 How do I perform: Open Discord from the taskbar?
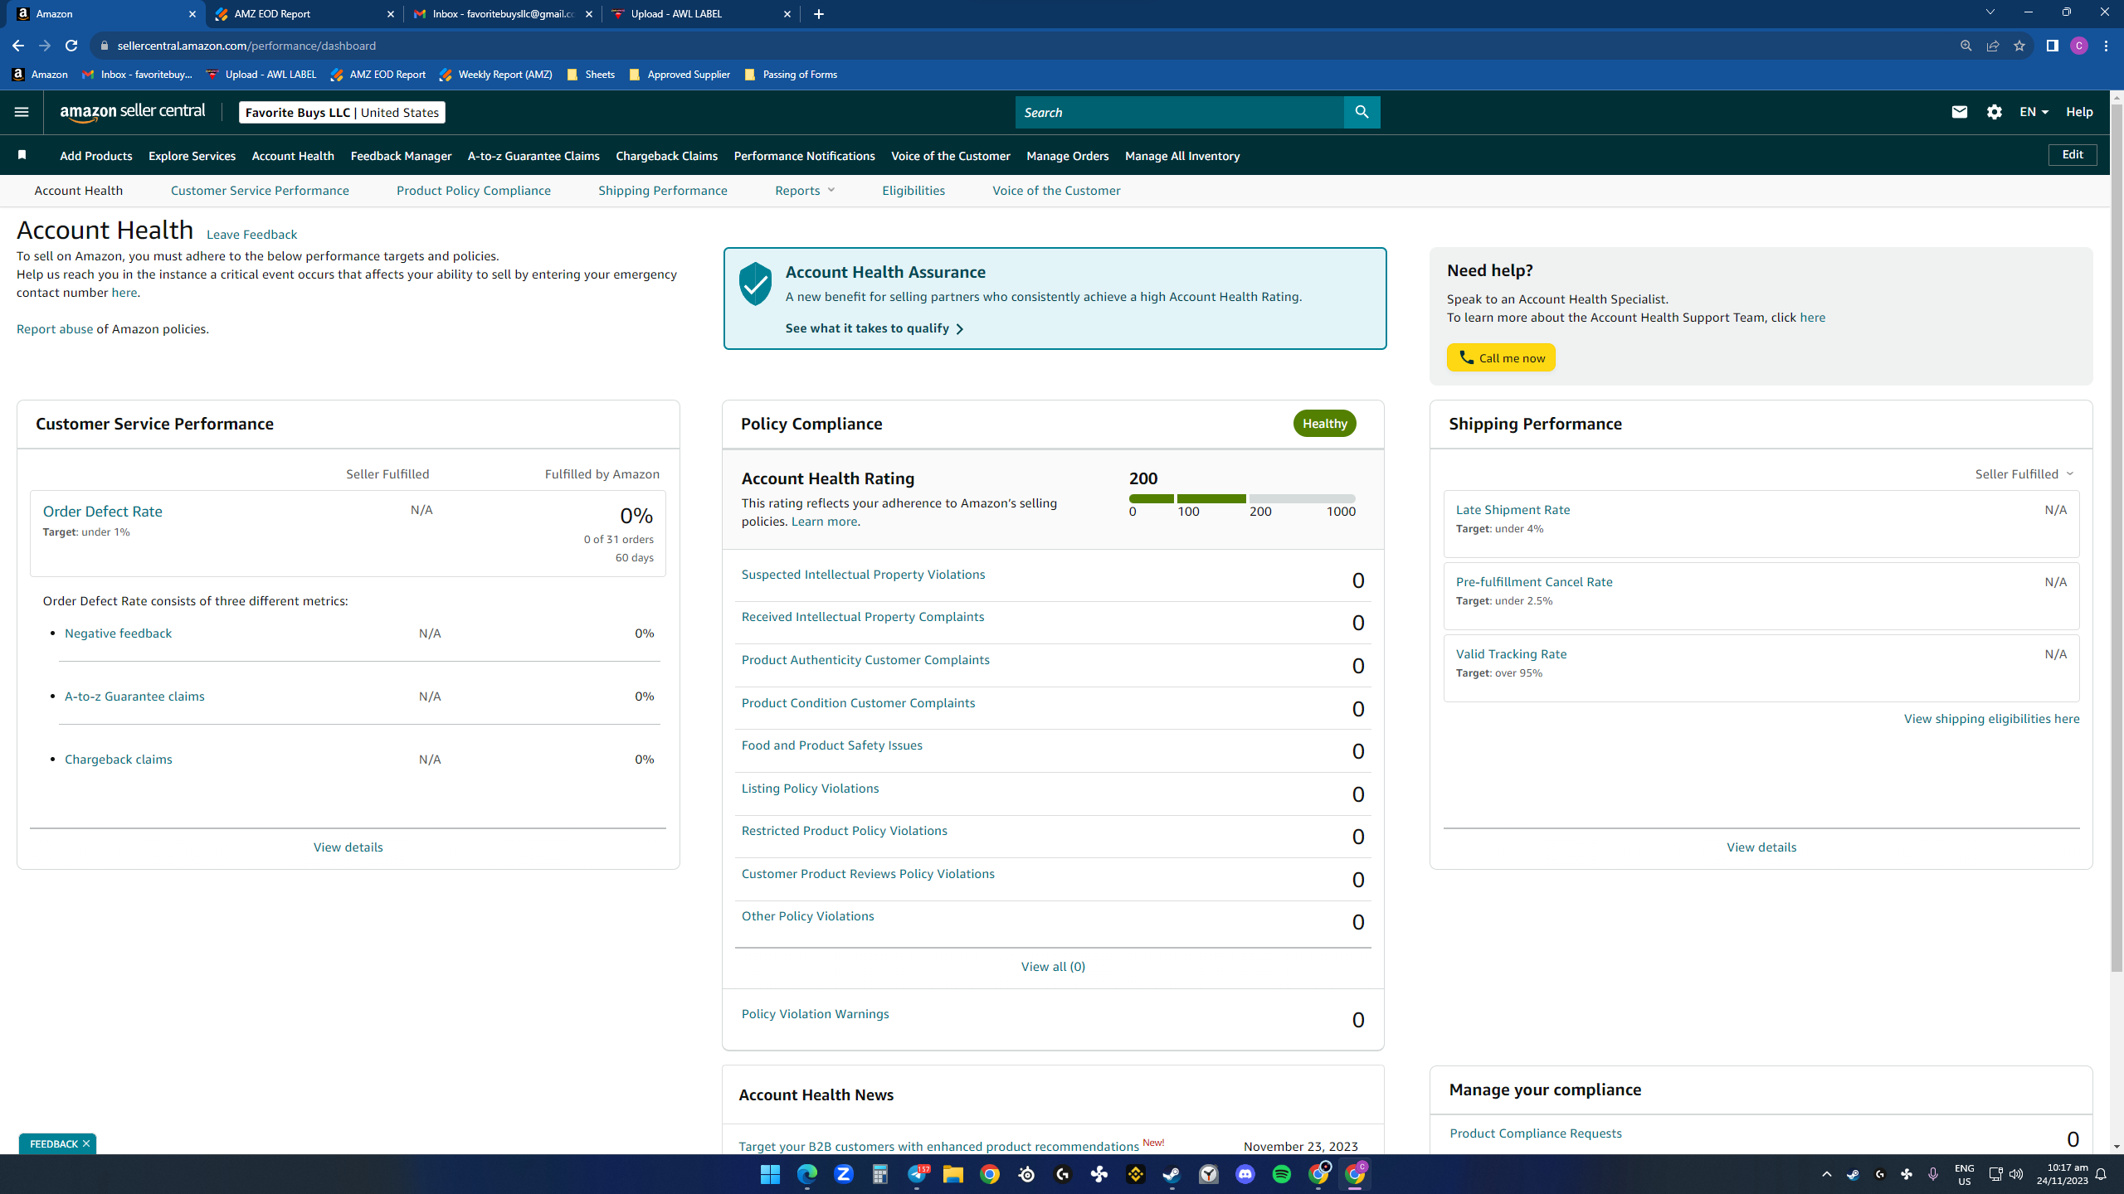tap(1245, 1174)
